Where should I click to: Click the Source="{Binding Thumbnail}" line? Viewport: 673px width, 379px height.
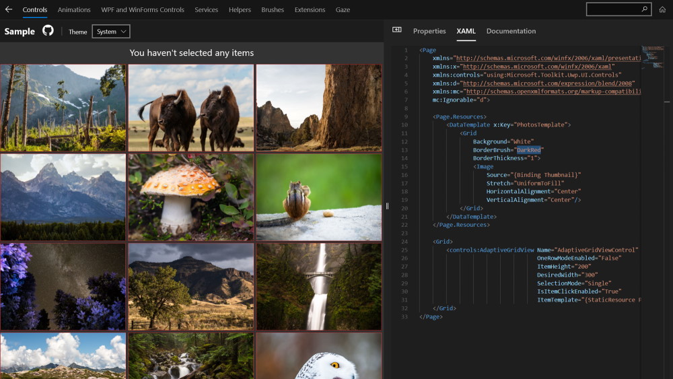[534, 175]
